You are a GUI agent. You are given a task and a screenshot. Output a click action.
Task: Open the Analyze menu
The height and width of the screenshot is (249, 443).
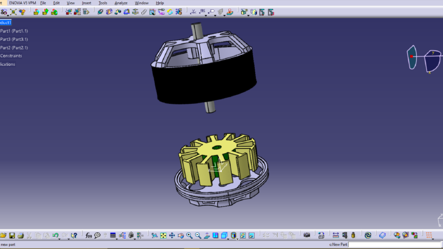(x=121, y=3)
